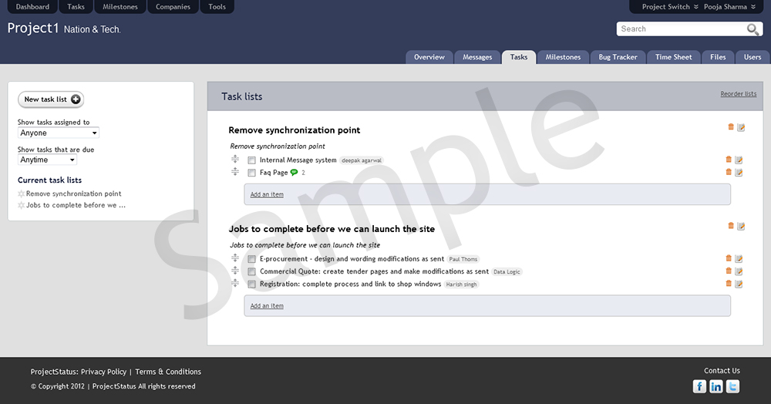Image resolution: width=771 pixels, height=404 pixels.
Task: Open the LinkedIn icon in footer
Action: point(716,386)
